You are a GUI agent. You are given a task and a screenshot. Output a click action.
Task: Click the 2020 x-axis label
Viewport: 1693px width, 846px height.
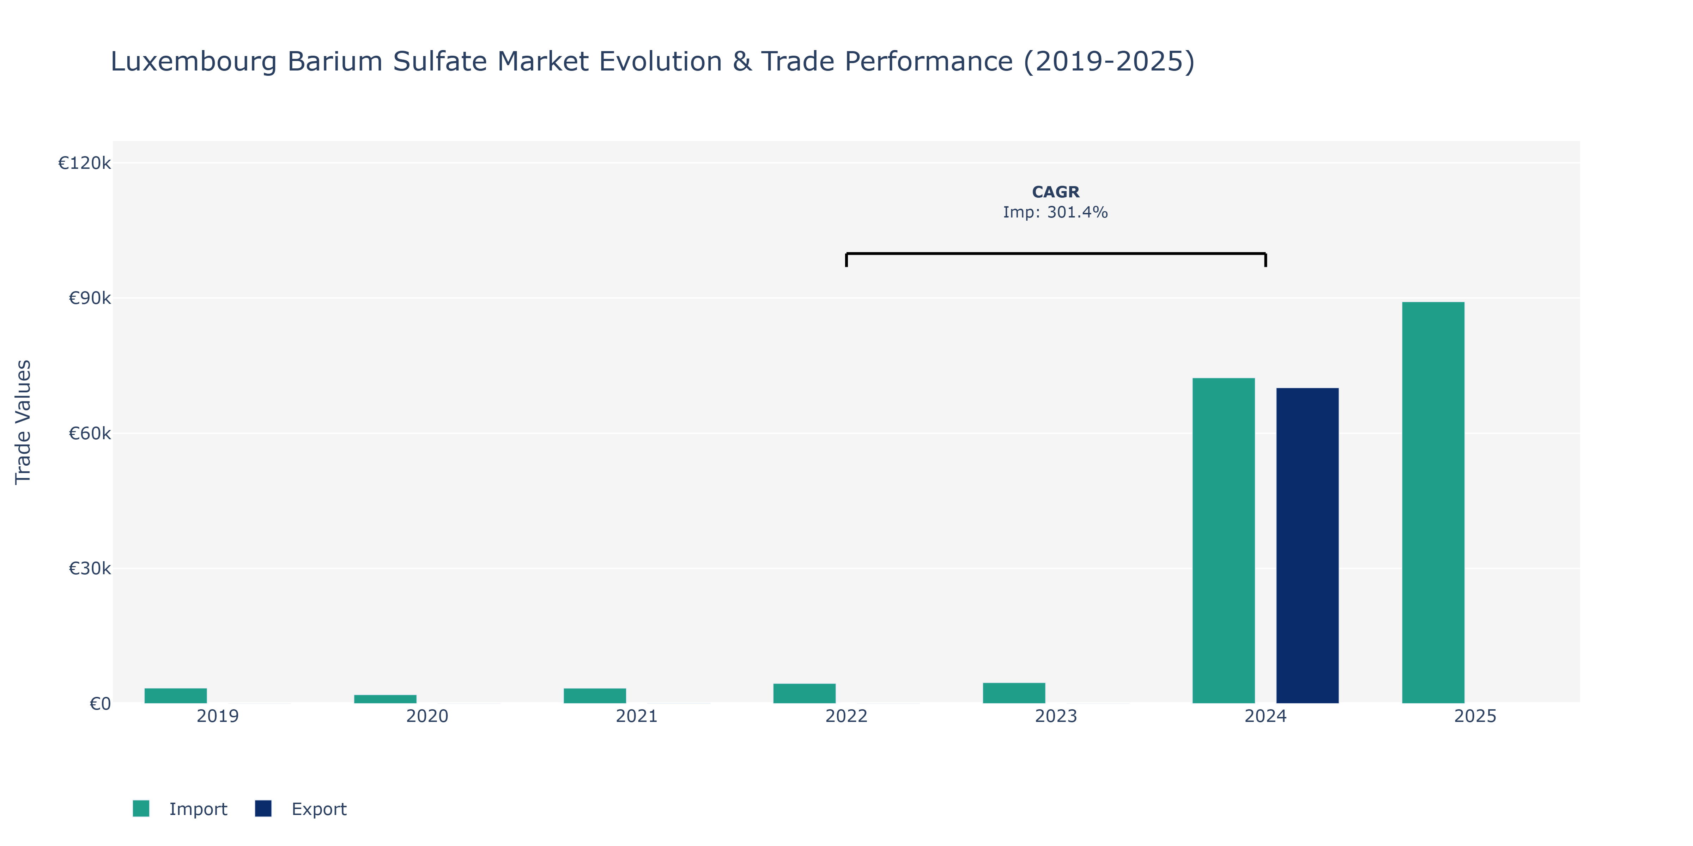(427, 716)
